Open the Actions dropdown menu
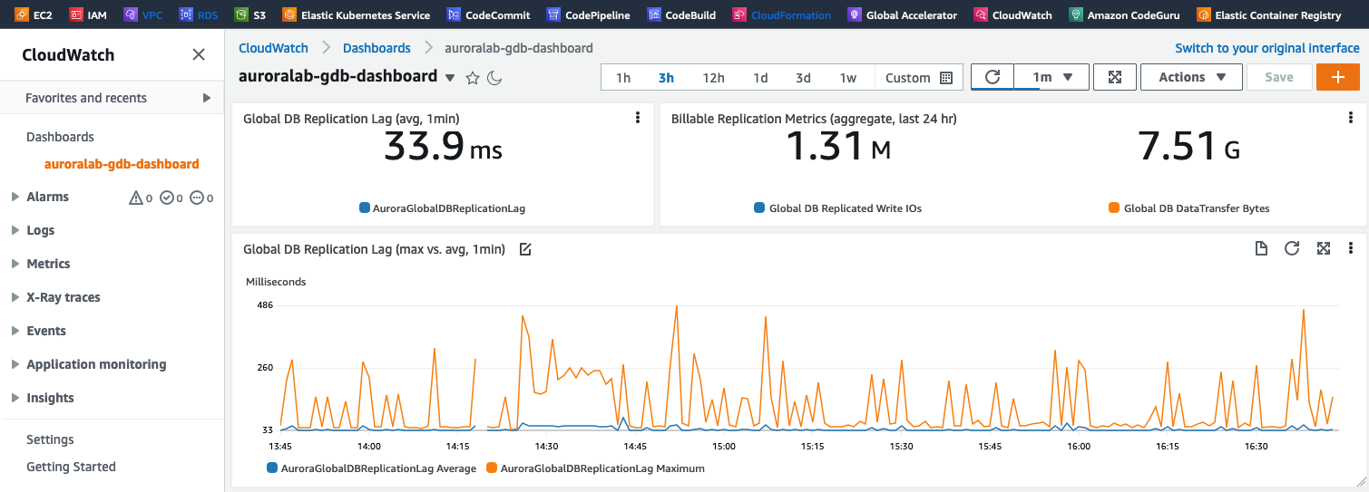The width and height of the screenshot is (1369, 492). tap(1191, 77)
